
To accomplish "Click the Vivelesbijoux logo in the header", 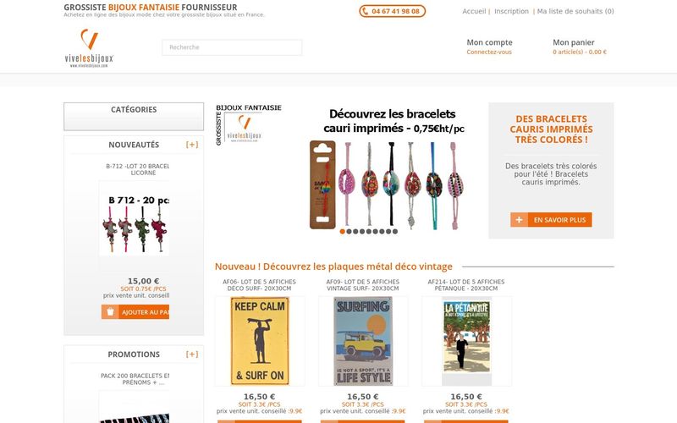I will click(x=89, y=48).
